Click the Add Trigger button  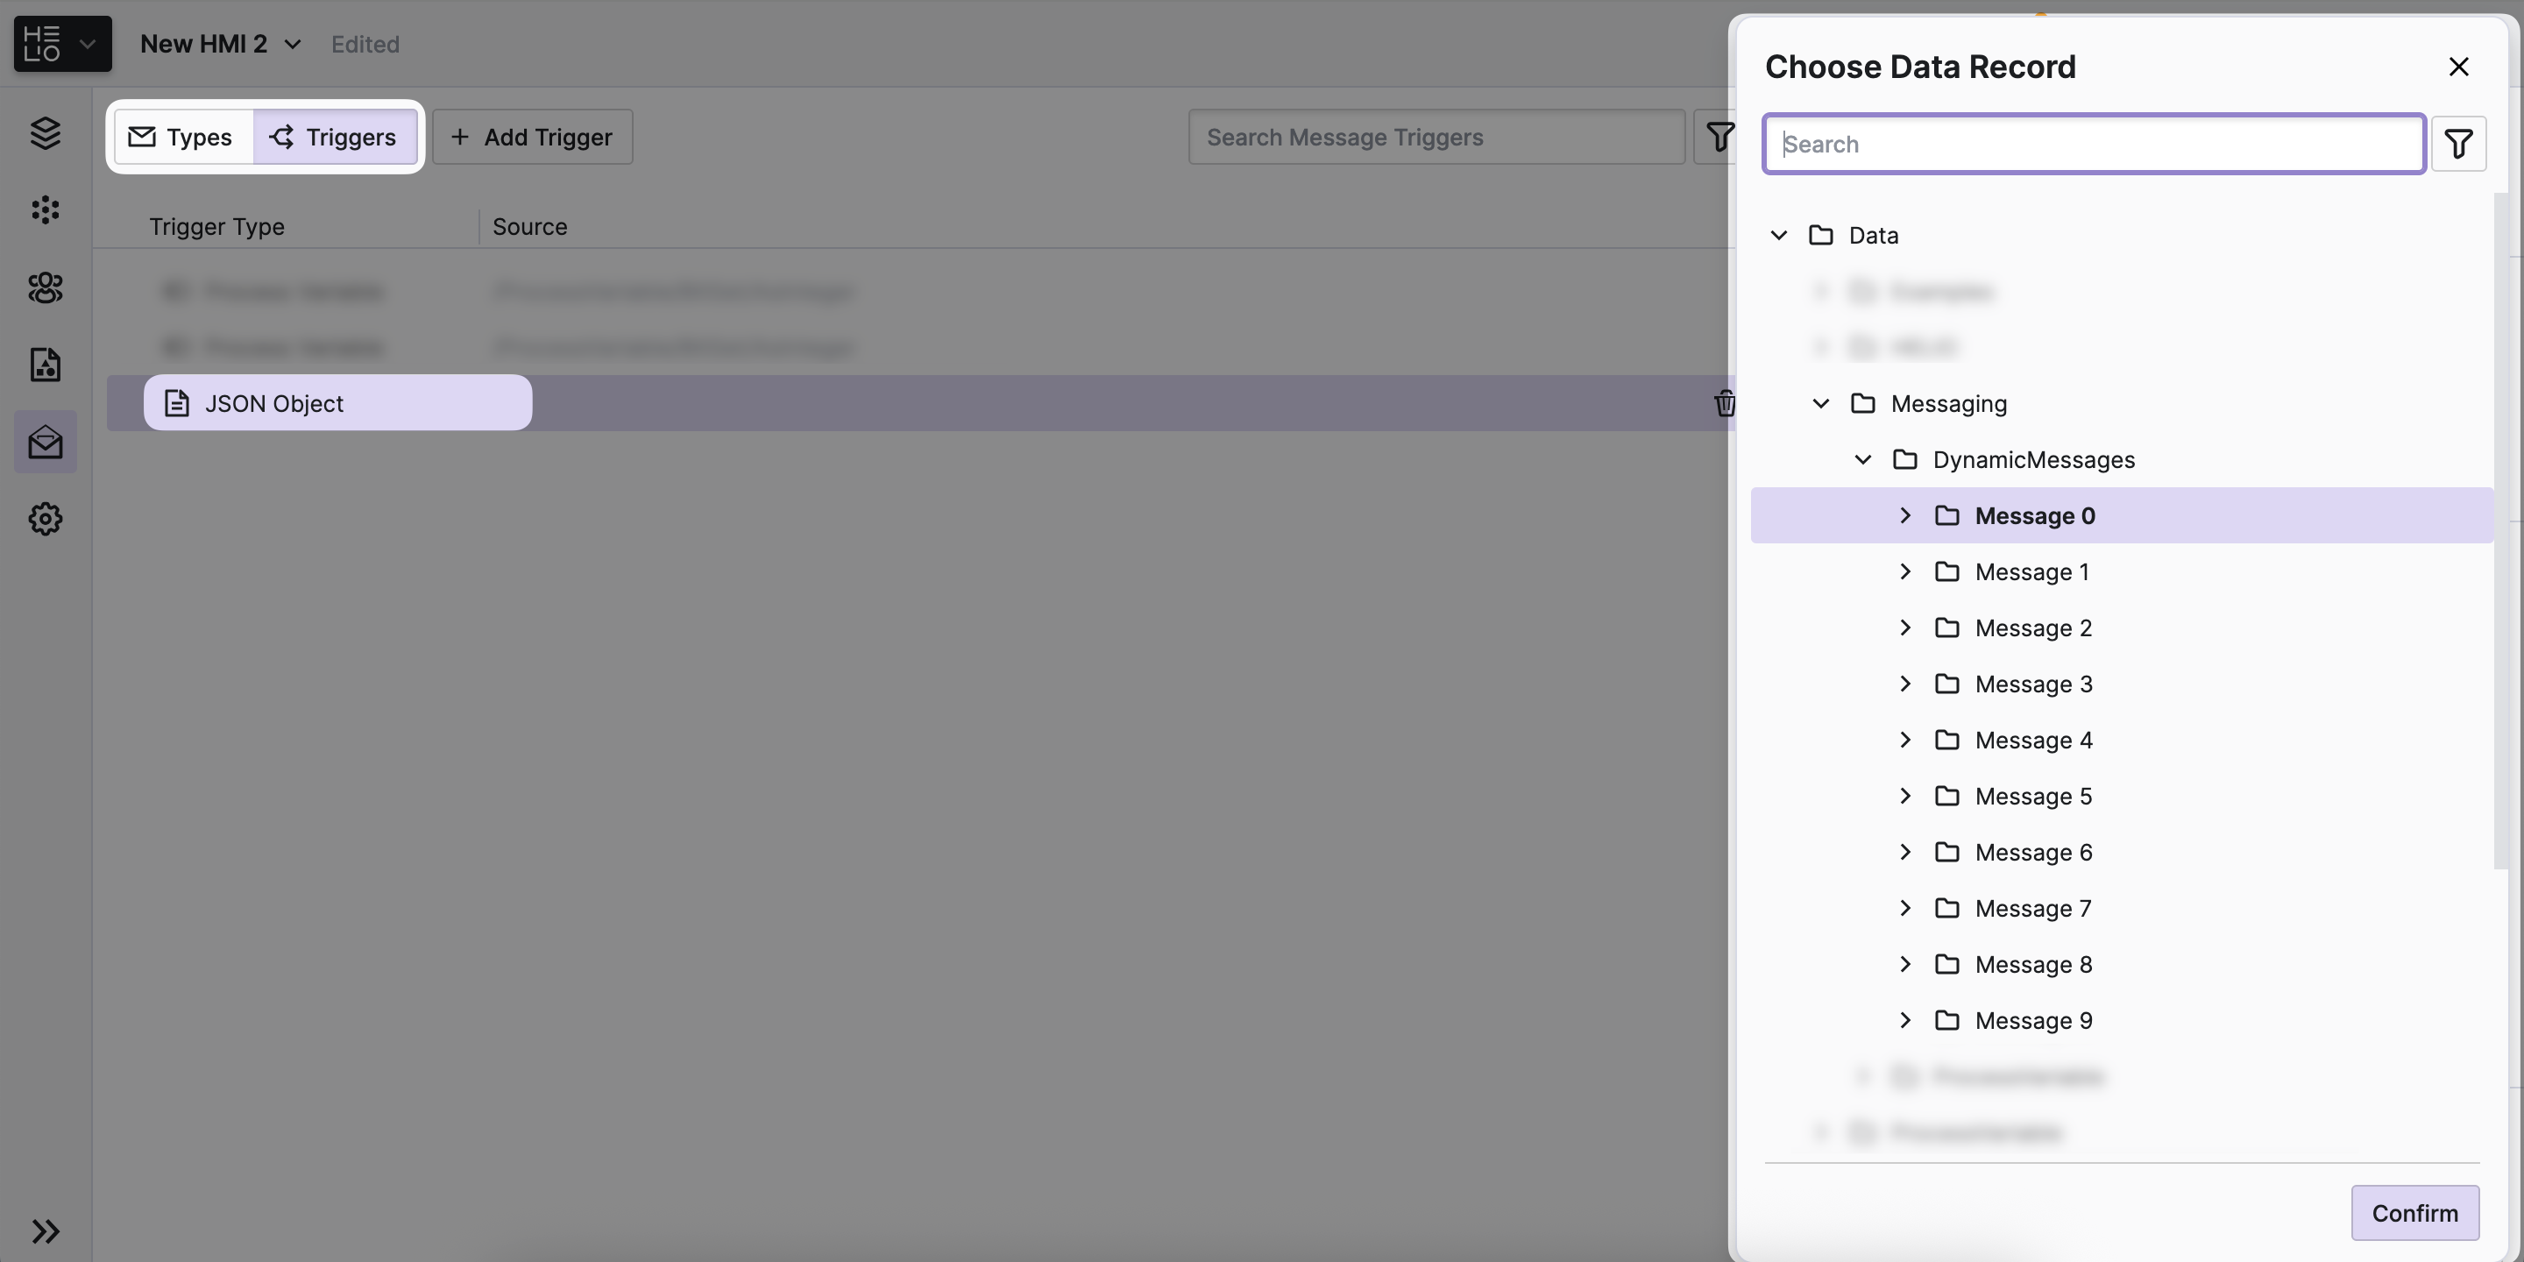(532, 138)
